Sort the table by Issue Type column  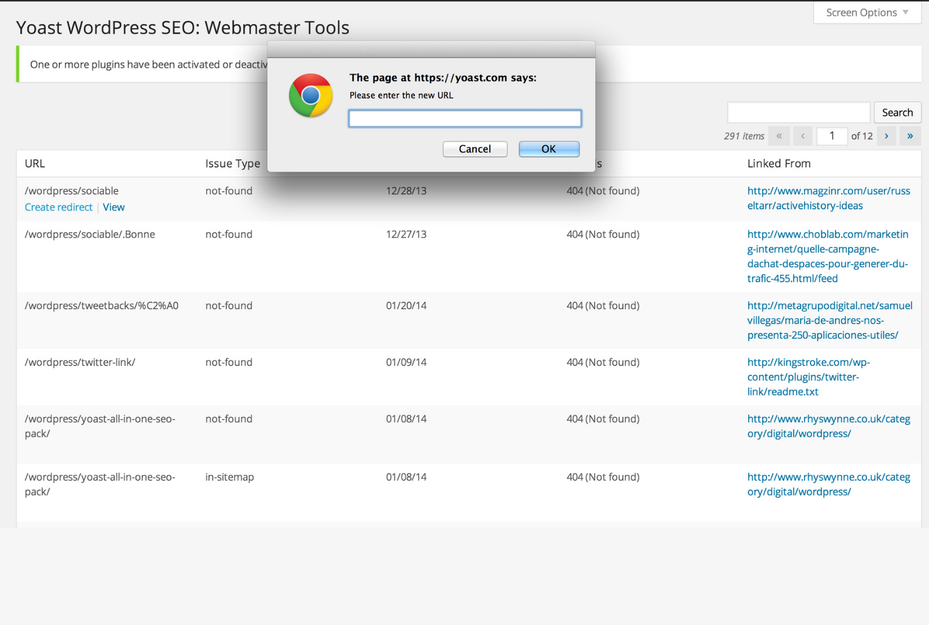pyautogui.click(x=233, y=163)
